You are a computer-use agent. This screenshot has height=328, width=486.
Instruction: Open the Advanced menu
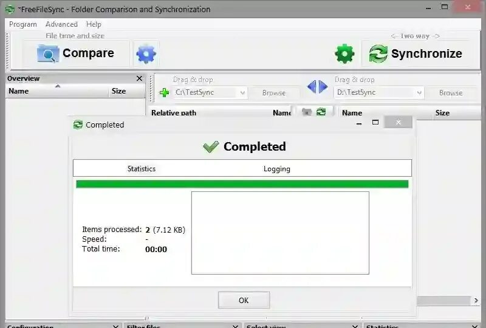pyautogui.click(x=61, y=24)
